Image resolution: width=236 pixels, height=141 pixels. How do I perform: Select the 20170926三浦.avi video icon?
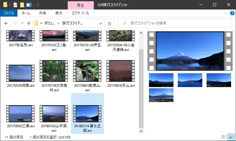[x=20, y=114]
